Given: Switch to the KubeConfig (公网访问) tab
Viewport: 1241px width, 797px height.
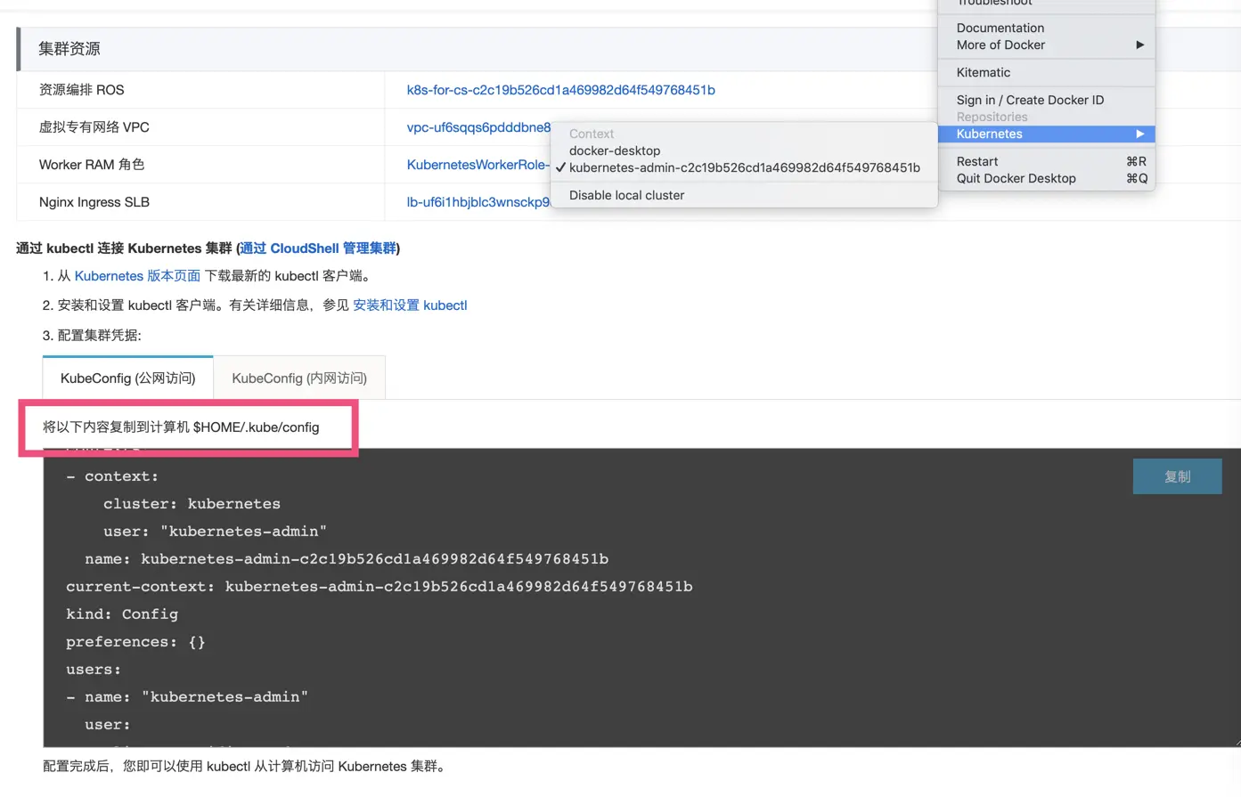Looking at the screenshot, I should click(x=127, y=378).
